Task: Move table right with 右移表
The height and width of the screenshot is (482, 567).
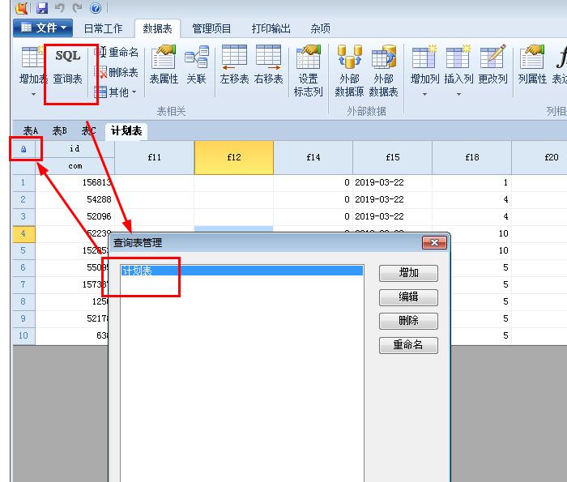Action: click(268, 66)
